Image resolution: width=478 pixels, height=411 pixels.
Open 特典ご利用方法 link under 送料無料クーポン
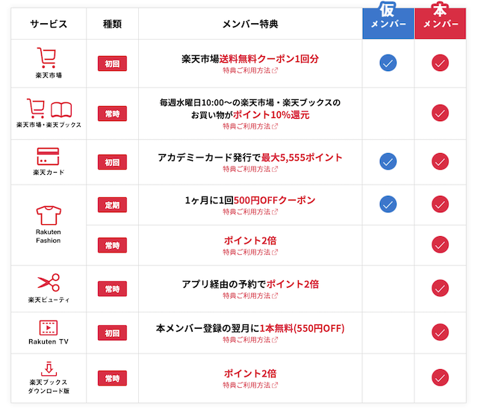(249, 71)
